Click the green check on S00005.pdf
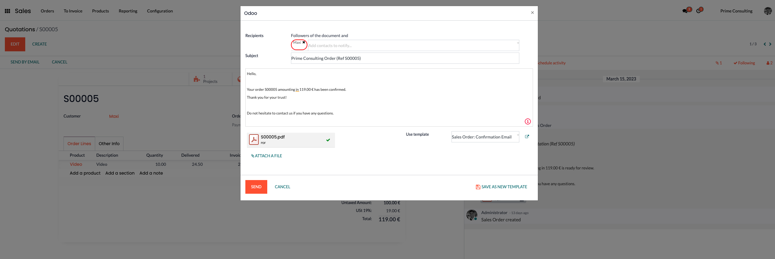Screen dimensions: 775x259 pos(328,140)
